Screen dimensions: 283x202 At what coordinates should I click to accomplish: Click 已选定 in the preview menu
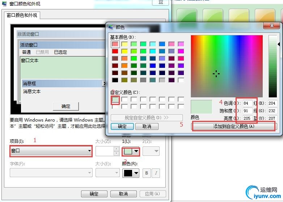coord(60,52)
